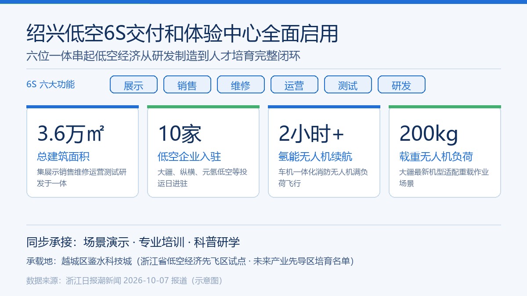
Task: Click description 车机一体化消防无人机满负荷飞行
Action: pyautogui.click(x=323, y=178)
